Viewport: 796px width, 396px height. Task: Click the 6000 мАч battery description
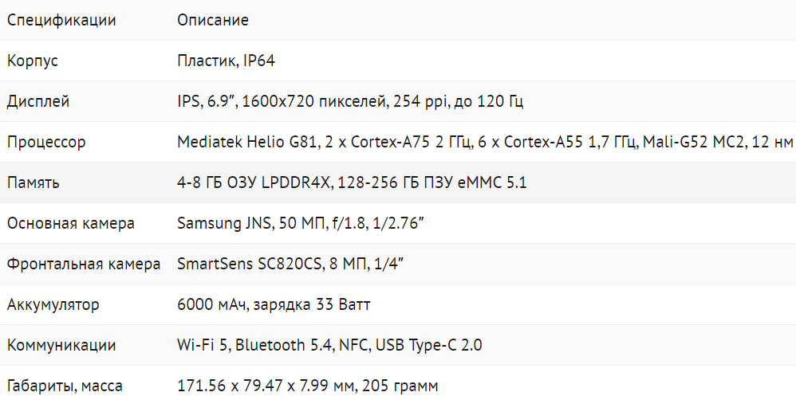pos(274,304)
